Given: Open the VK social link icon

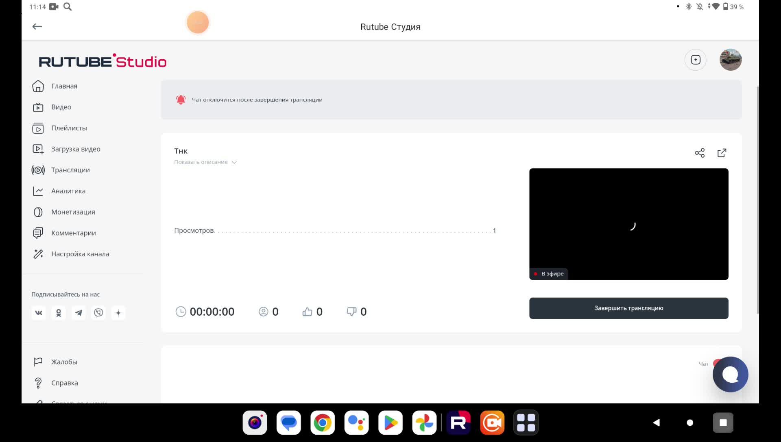Looking at the screenshot, I should click(x=39, y=313).
